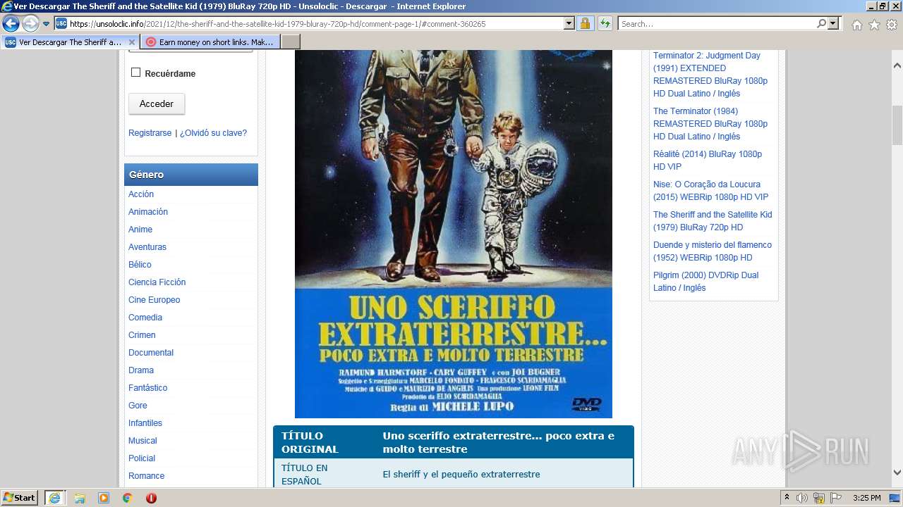Select the Musical genre
The height and width of the screenshot is (507, 903).
coord(143,441)
